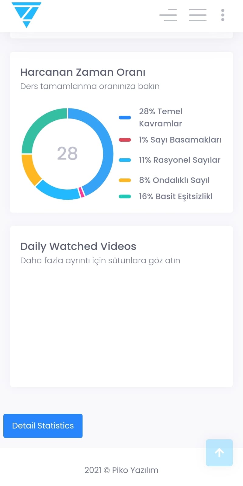Viewport: 243px width, 486px height.
Task: Toggle the Sayı Basamakları legend item
Action: pyautogui.click(x=180, y=140)
